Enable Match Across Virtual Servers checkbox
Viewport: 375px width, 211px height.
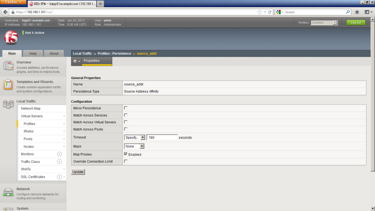(126, 122)
